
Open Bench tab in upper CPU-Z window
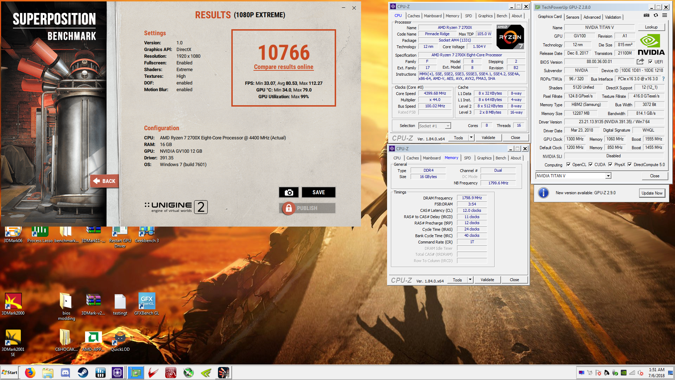click(x=502, y=16)
